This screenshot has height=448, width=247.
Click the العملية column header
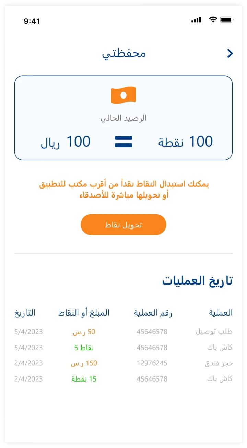[x=221, y=313]
